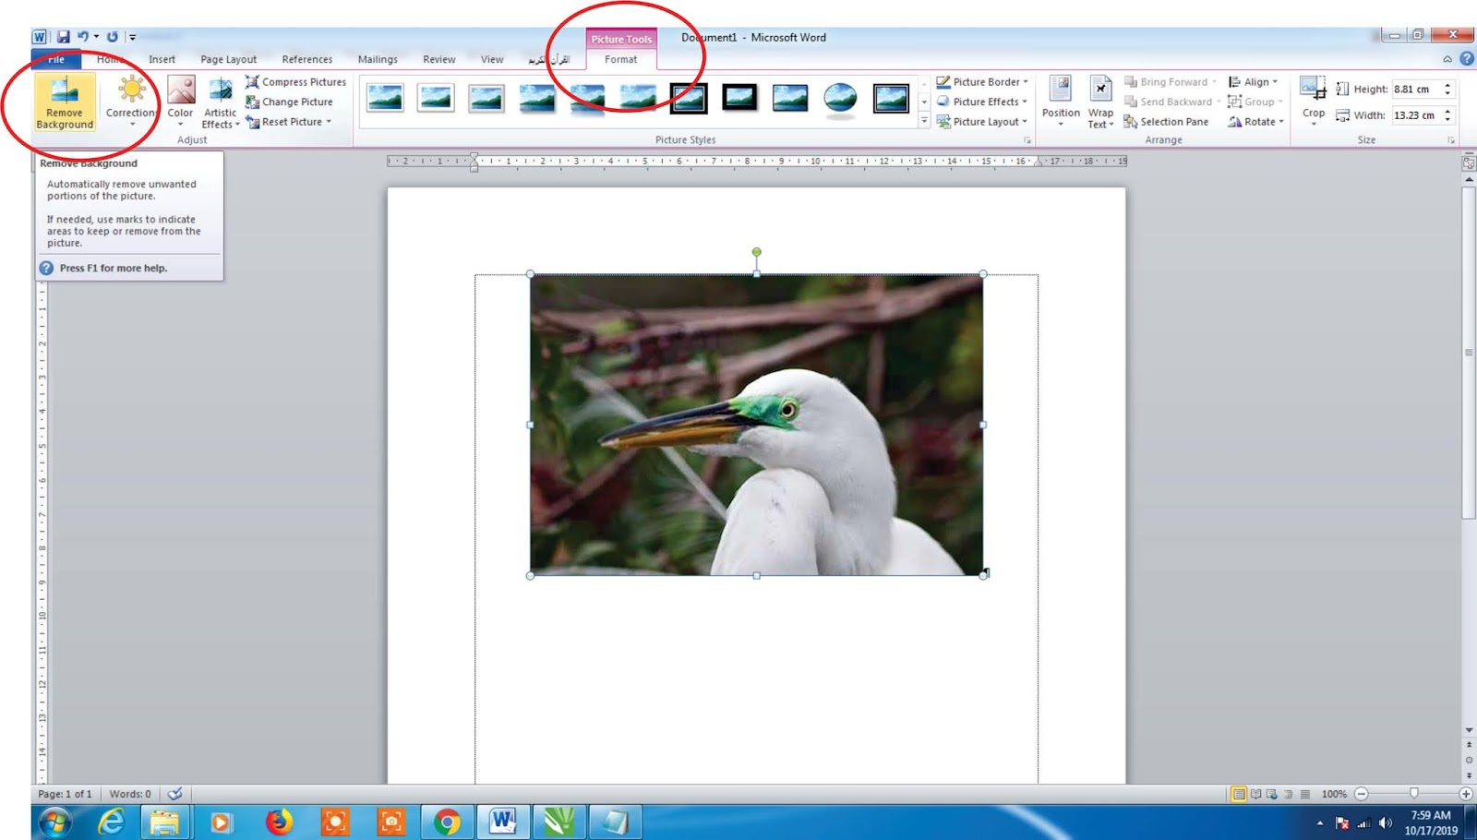Launch Google Chrome from the taskbar
This screenshot has width=1477, height=840.
point(447,822)
